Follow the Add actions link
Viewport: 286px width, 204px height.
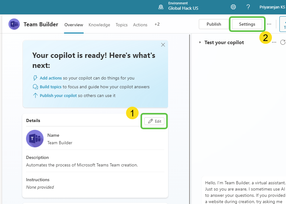click(x=50, y=78)
